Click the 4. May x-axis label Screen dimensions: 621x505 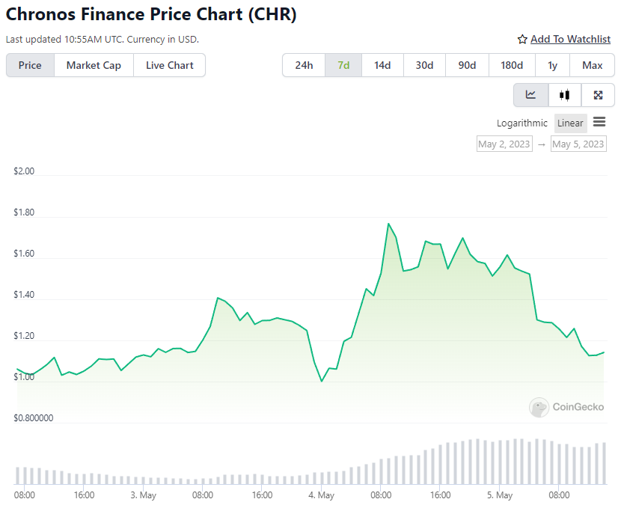322,495
